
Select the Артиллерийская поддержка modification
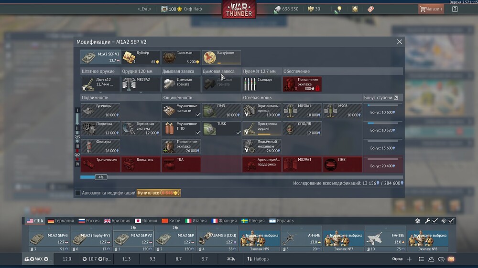click(x=261, y=164)
